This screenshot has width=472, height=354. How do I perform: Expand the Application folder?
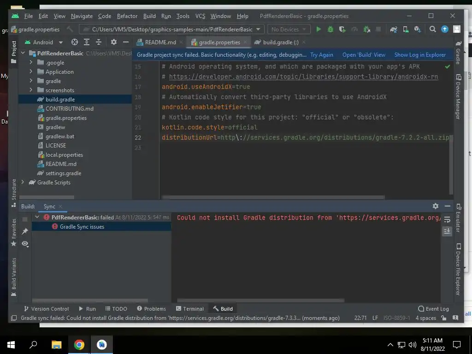pos(31,71)
